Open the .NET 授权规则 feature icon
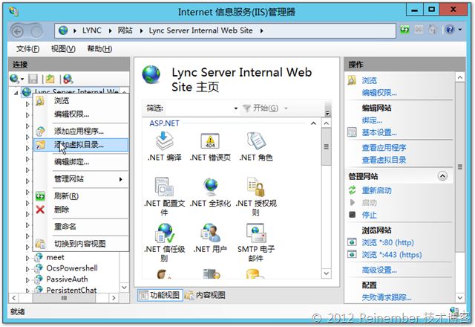 tap(256, 187)
